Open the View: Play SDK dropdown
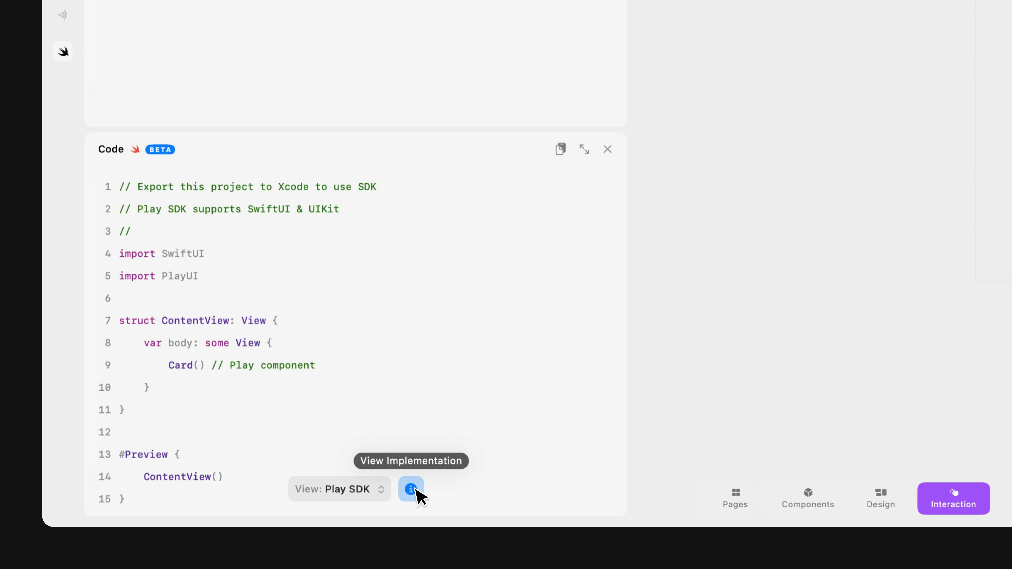 click(x=339, y=489)
